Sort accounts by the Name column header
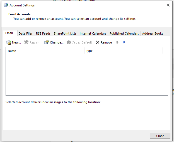Viewport: 174px width, 142px height. click(45, 51)
